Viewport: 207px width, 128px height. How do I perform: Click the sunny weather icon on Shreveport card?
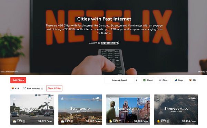(x=158, y=121)
